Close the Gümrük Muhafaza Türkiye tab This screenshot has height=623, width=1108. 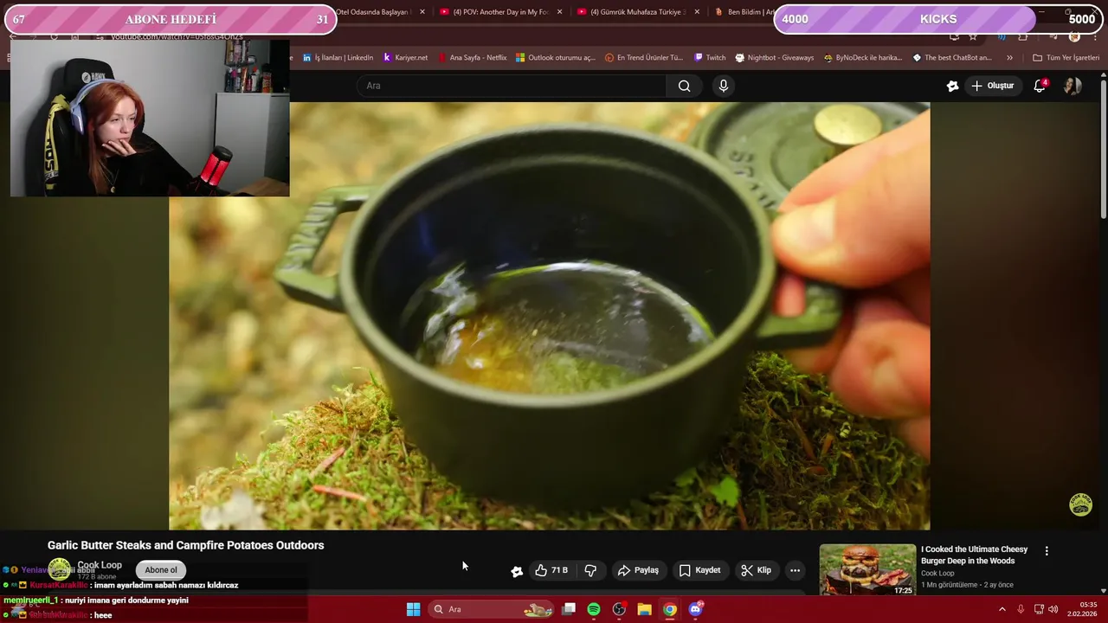(697, 12)
